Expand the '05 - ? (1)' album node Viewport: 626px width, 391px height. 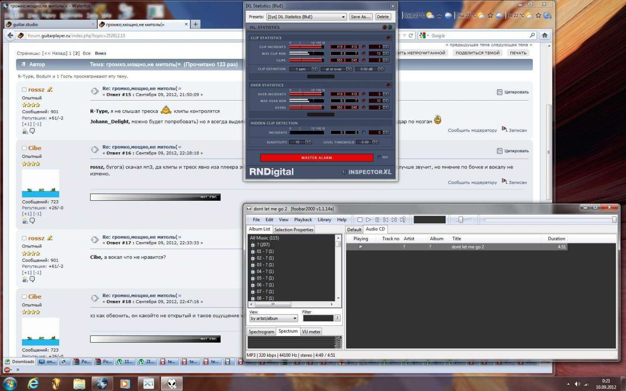[x=253, y=278]
